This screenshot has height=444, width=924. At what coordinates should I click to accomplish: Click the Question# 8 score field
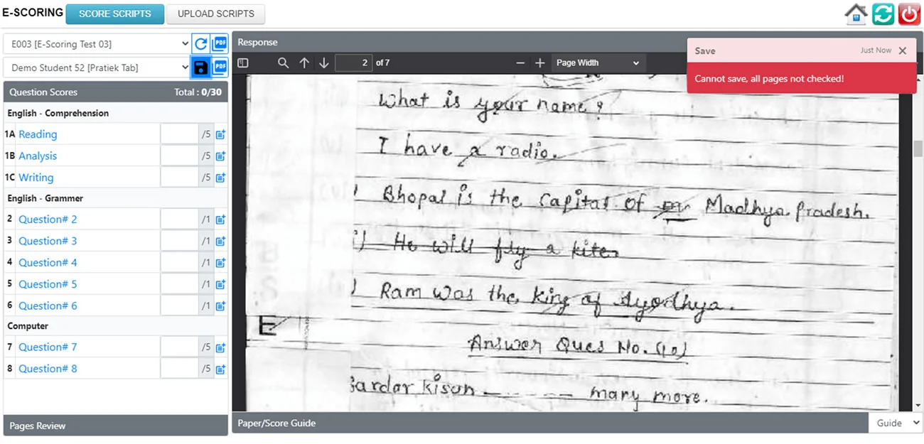179,369
